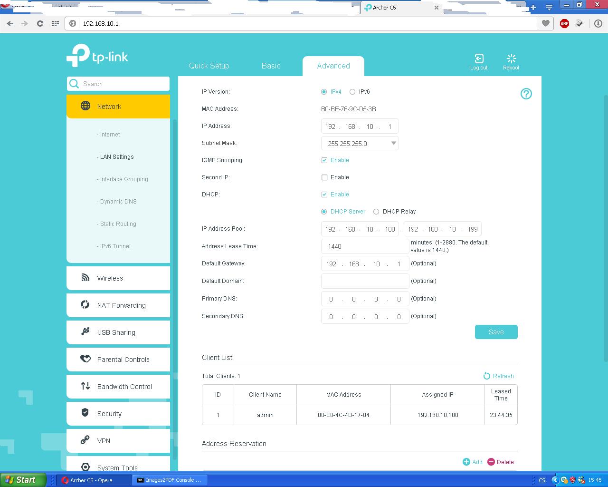Viewport: 608px width, 487px height.
Task: Click the Refresh icon in Client List
Action: click(487, 376)
